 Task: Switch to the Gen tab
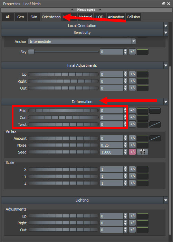pyautogui.click(x=21, y=17)
